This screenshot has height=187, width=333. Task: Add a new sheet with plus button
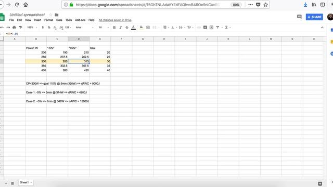pos(6,183)
